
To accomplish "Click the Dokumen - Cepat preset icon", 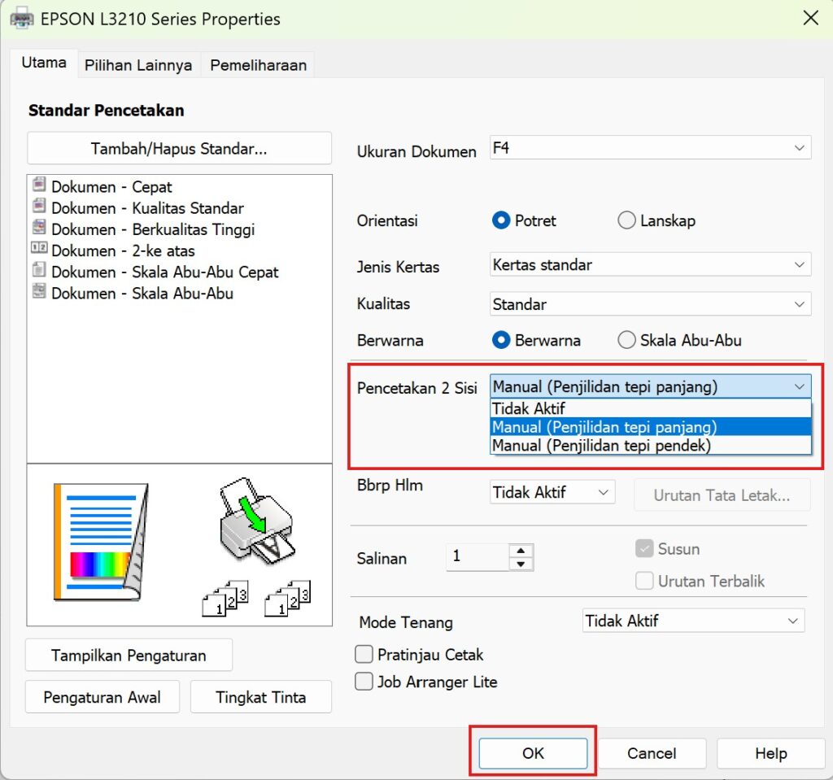I will click(39, 186).
